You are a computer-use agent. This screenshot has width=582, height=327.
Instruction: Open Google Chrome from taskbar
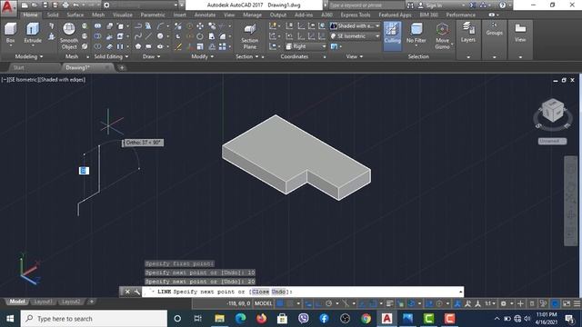click(x=366, y=319)
